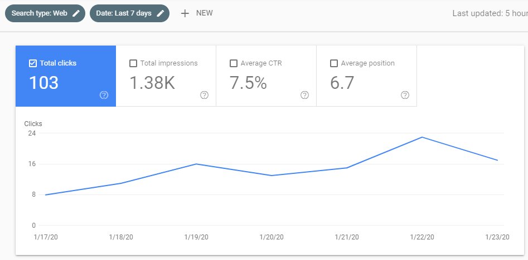Uncheck the Total clicks checkbox
The image size is (528, 260).
coord(32,63)
